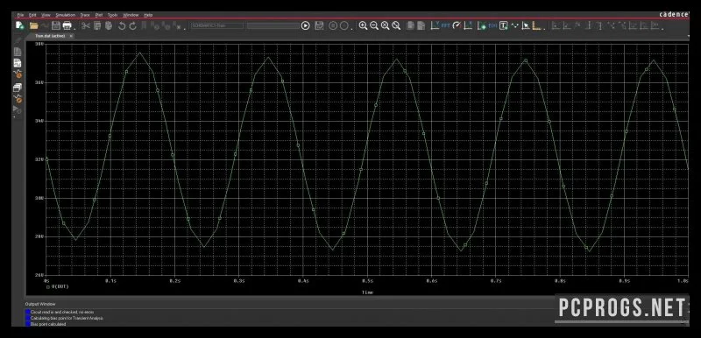Click the sidebar stacked windows icon

pyautogui.click(x=18, y=88)
